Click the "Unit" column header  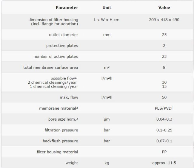click(x=107, y=7)
